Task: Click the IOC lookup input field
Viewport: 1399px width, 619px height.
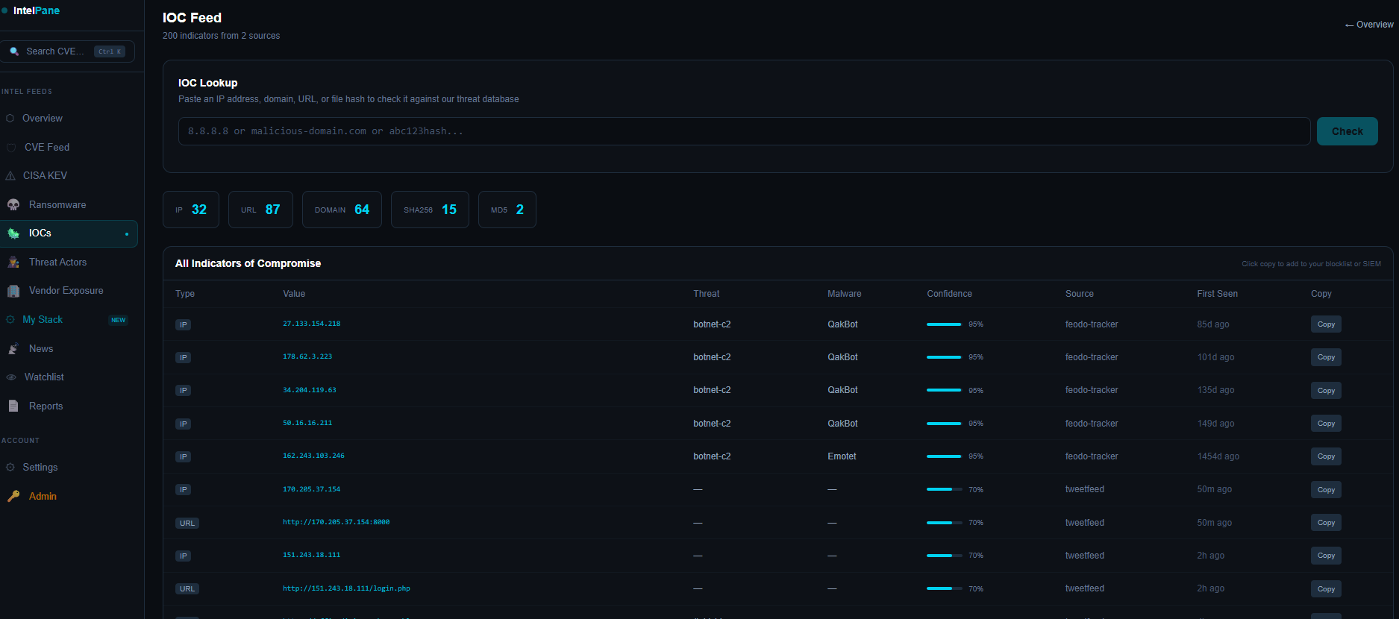Action: click(x=744, y=131)
